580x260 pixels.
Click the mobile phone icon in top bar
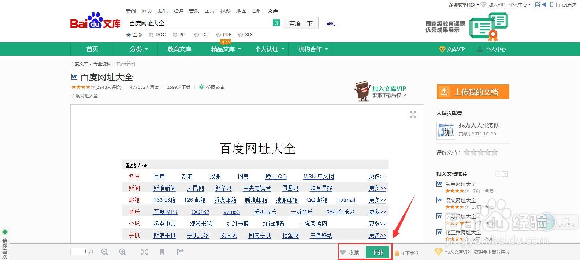click(x=552, y=4)
